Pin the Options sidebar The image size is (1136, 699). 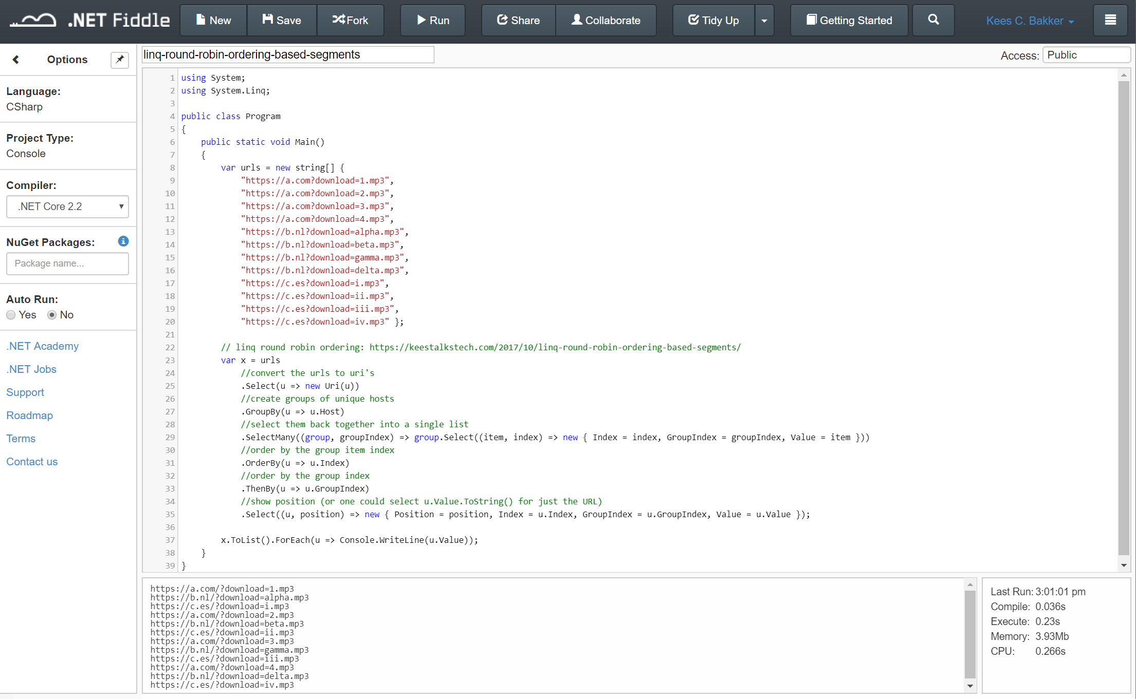tap(119, 60)
